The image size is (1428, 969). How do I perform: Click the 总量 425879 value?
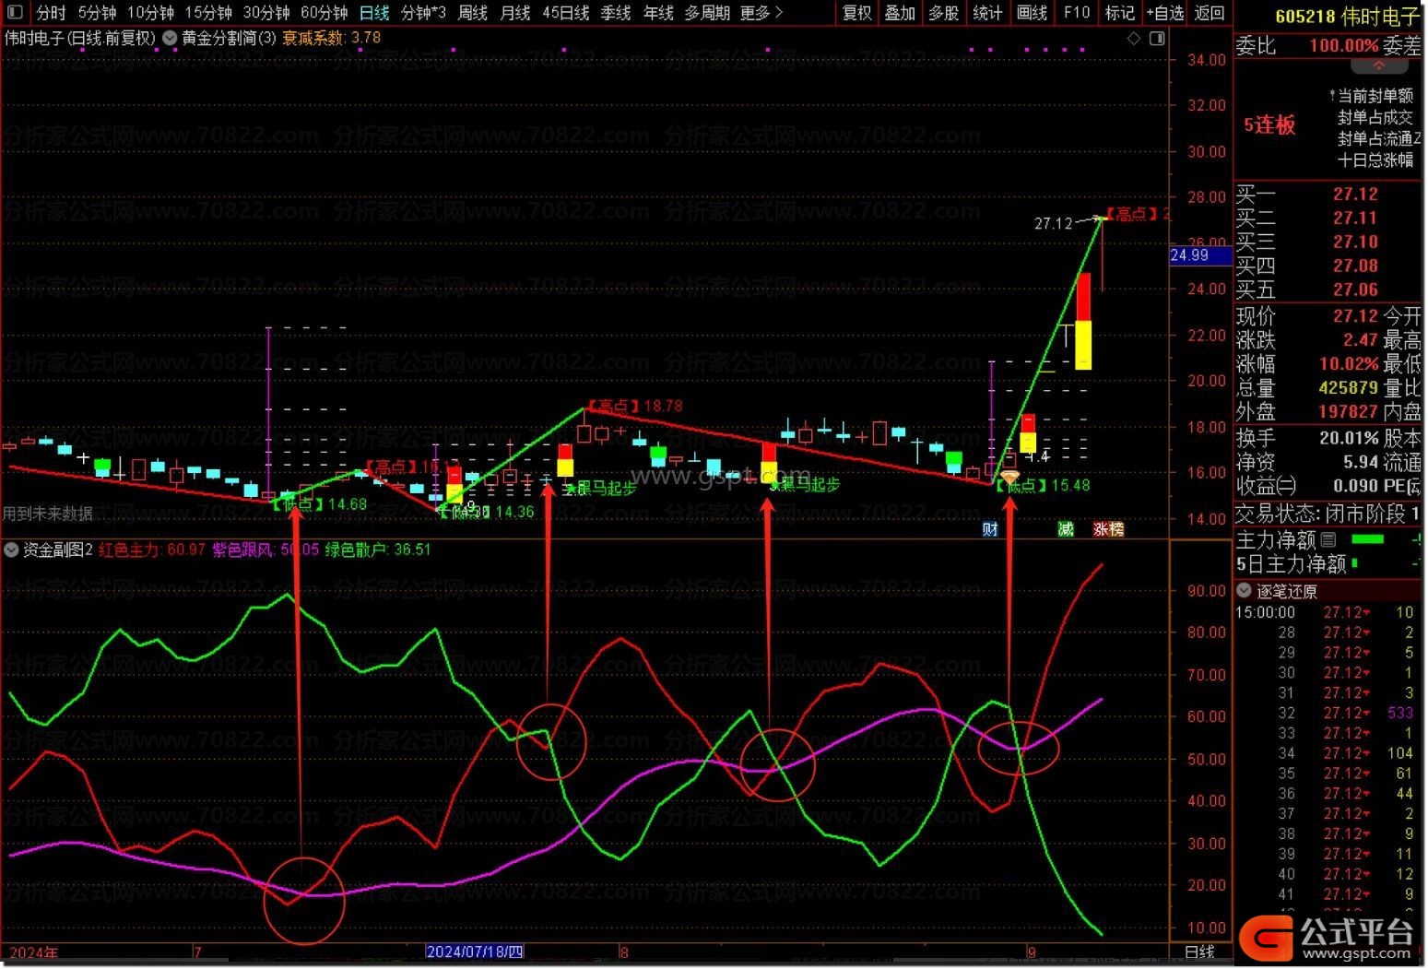pos(1349,387)
